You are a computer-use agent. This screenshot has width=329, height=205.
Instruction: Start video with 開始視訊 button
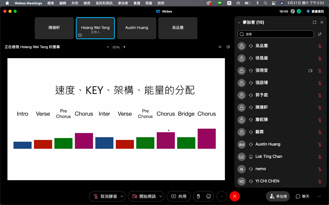(x=144, y=196)
